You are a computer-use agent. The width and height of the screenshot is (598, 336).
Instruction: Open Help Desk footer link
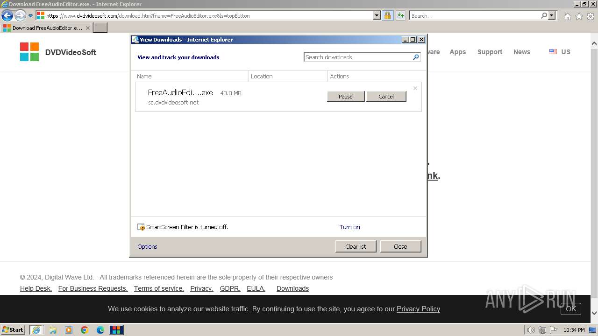click(36, 288)
